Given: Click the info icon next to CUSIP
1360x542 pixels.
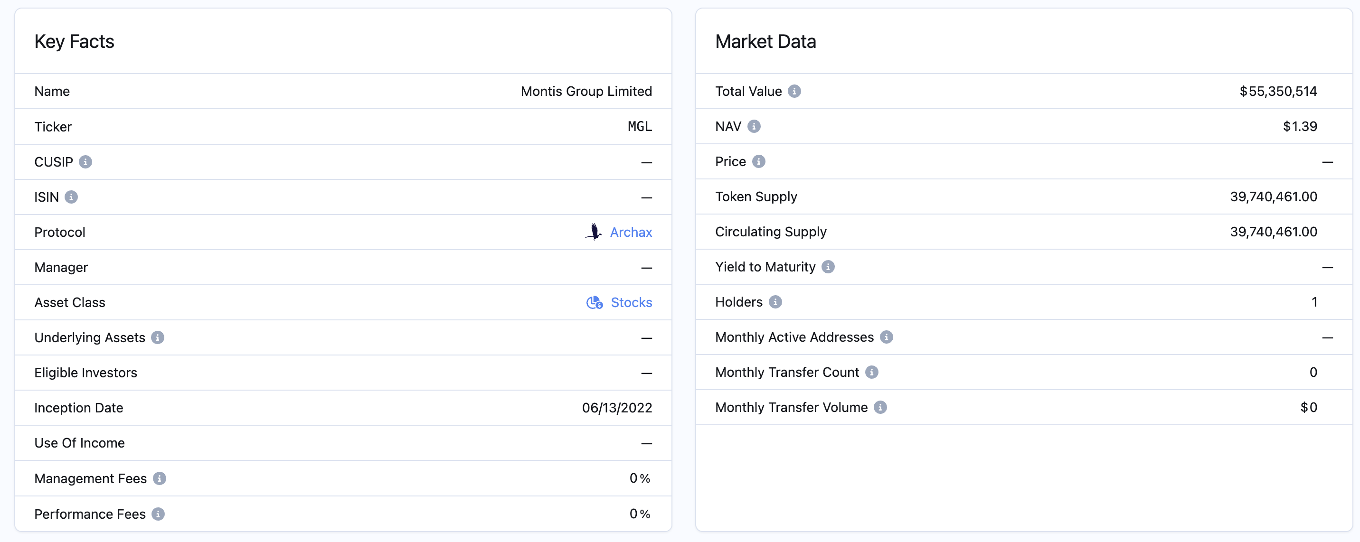Looking at the screenshot, I should (x=85, y=162).
